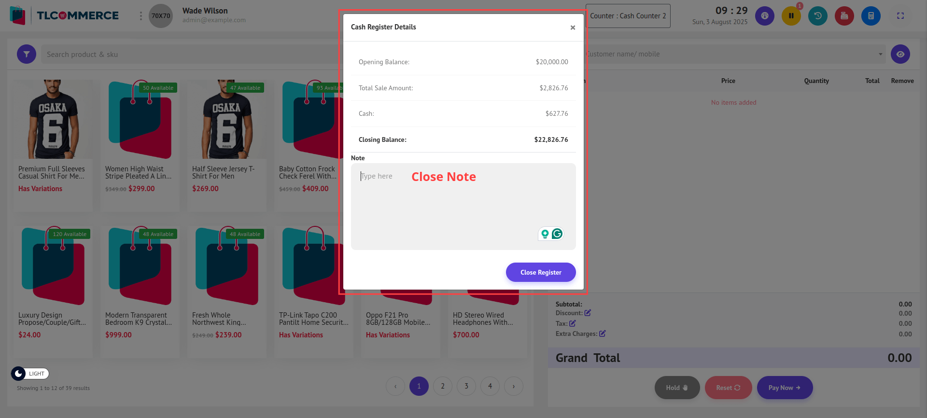Edit the Extra Charges amount

point(602,334)
